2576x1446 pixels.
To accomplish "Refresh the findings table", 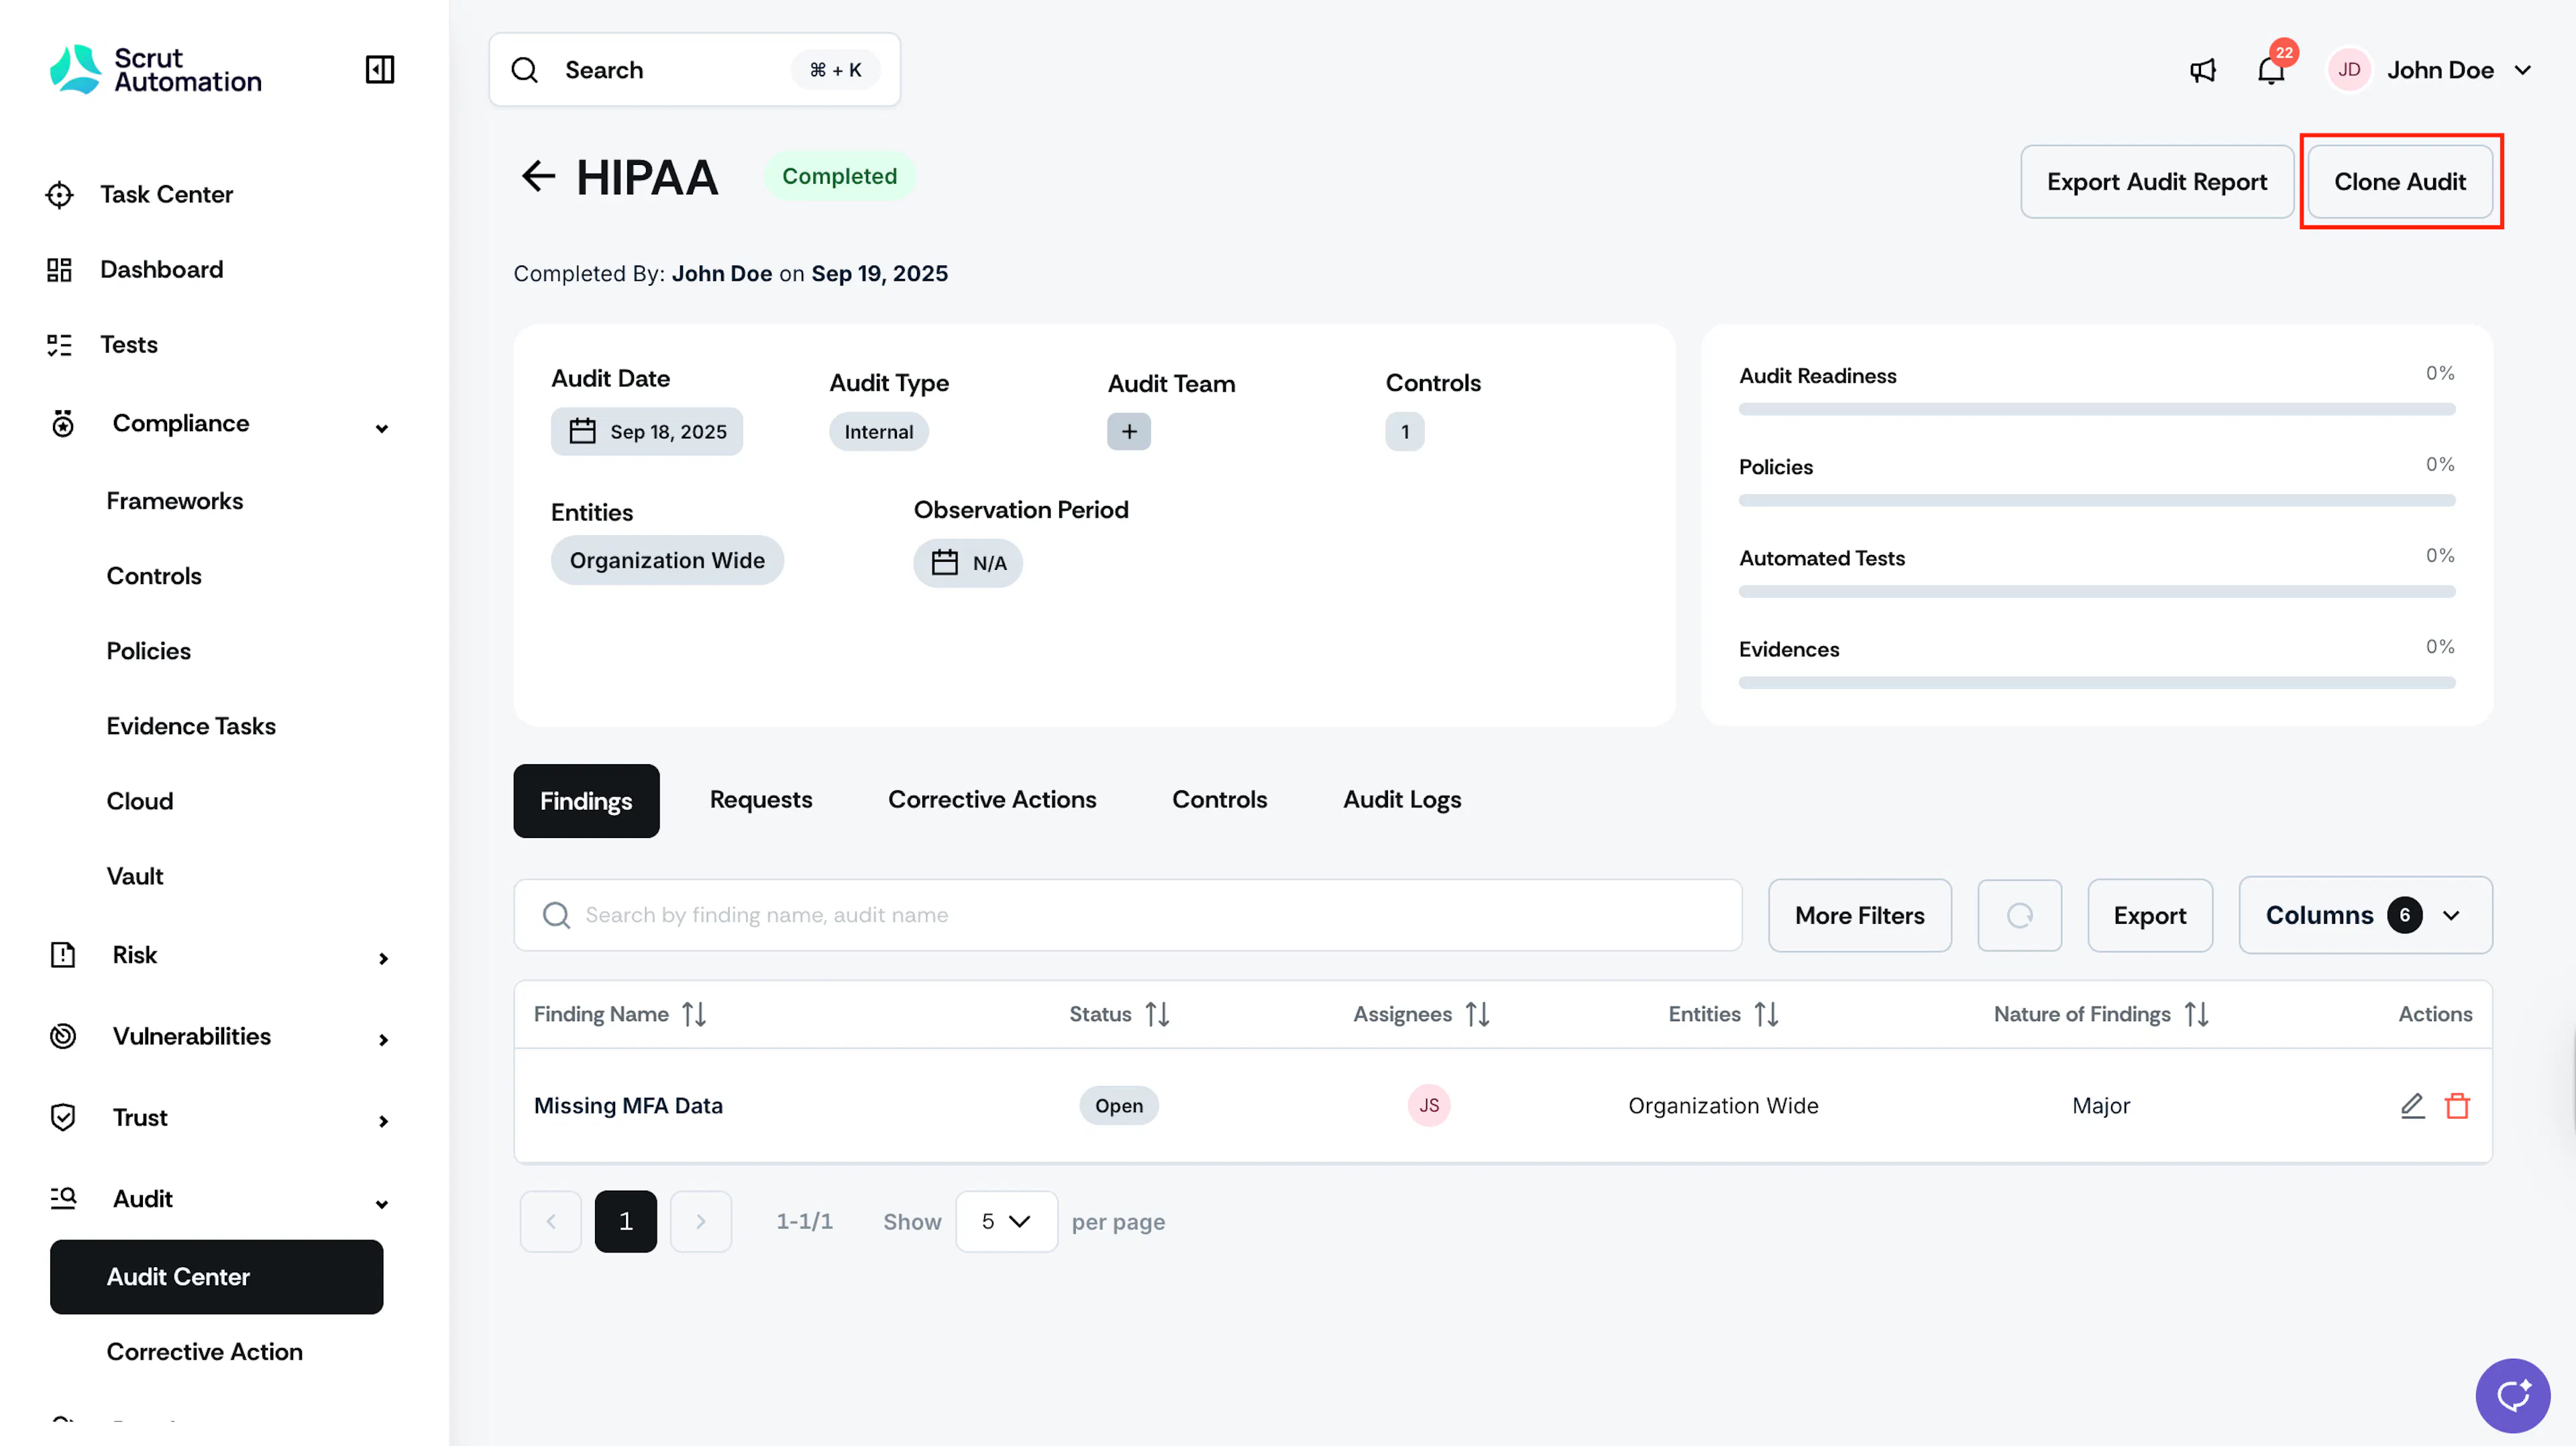I will pos(2019,915).
